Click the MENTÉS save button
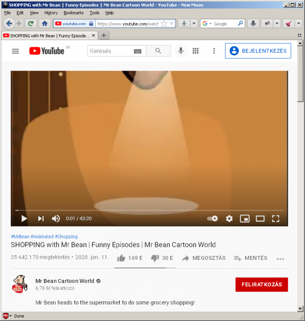 (x=251, y=258)
